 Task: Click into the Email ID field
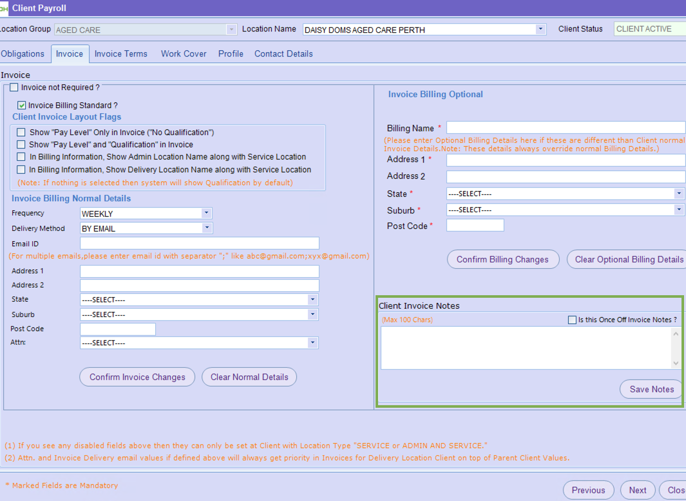[199, 243]
